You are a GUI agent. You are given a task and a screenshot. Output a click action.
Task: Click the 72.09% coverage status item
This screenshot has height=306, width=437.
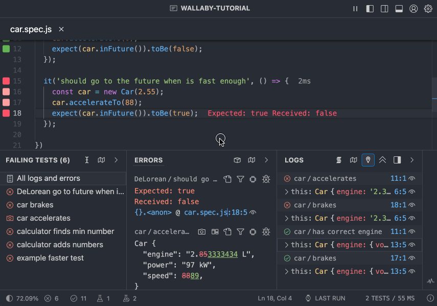22,298
